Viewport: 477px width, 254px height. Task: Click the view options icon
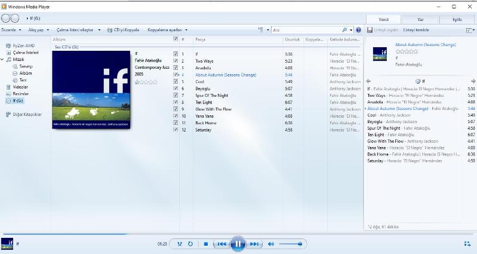tap(261, 30)
